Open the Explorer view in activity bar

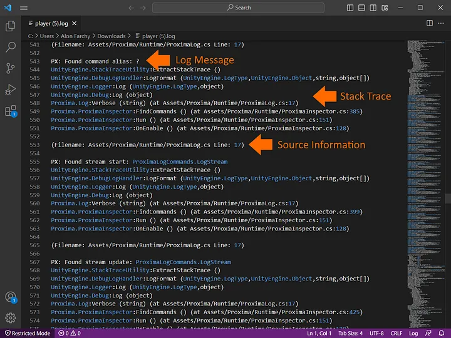pyautogui.click(x=11, y=26)
